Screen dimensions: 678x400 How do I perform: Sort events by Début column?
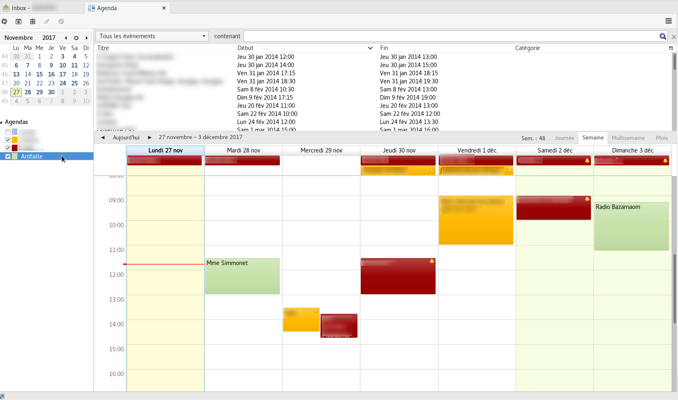pyautogui.click(x=305, y=48)
